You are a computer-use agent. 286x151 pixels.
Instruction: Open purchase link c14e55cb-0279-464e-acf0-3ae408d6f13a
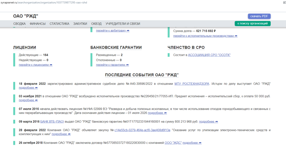[142, 130]
